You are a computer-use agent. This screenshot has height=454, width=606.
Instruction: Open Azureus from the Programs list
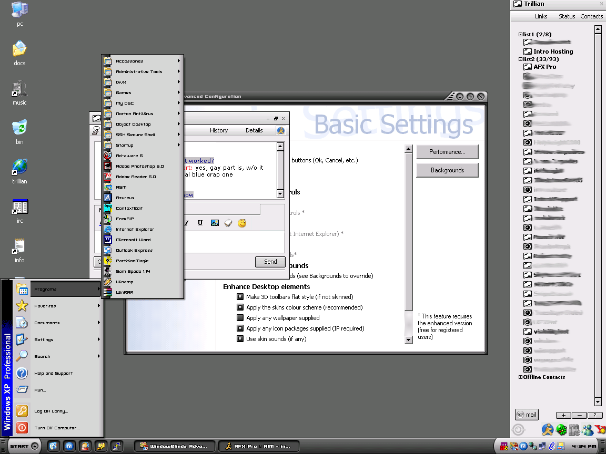[x=125, y=198]
